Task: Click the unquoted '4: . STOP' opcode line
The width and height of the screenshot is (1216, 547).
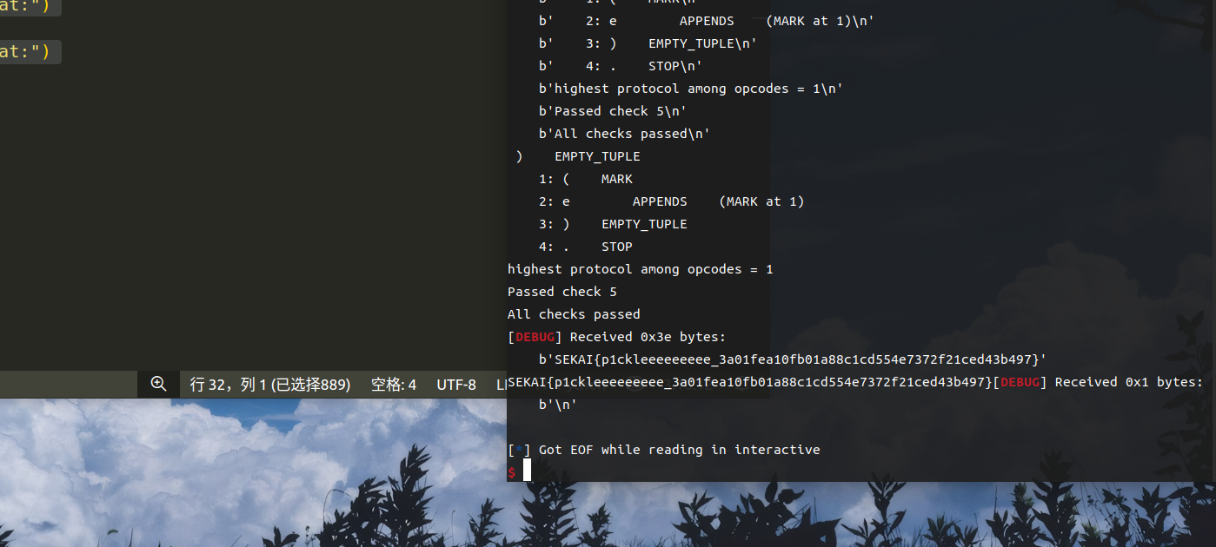Action: tap(585, 247)
